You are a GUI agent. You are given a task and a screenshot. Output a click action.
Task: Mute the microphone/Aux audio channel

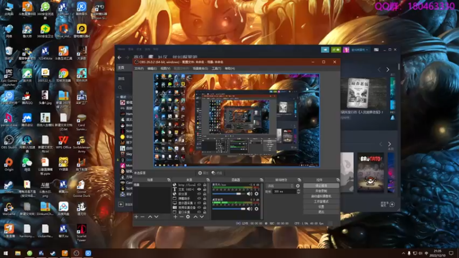pos(250,194)
